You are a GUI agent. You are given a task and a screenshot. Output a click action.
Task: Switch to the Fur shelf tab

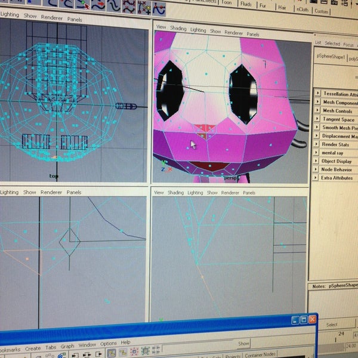pyautogui.click(x=263, y=6)
